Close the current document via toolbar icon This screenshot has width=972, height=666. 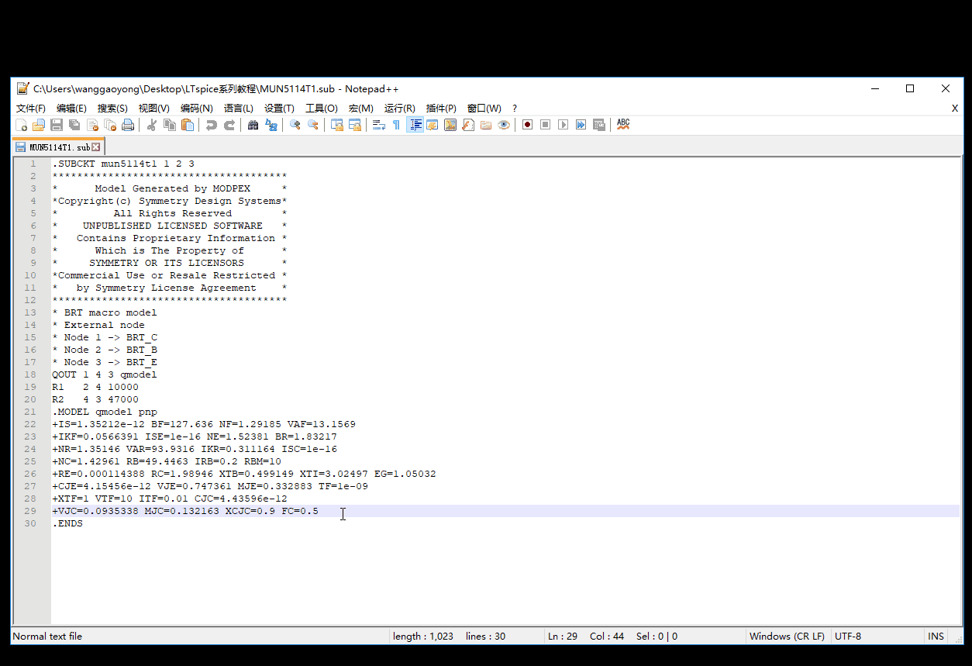92,125
